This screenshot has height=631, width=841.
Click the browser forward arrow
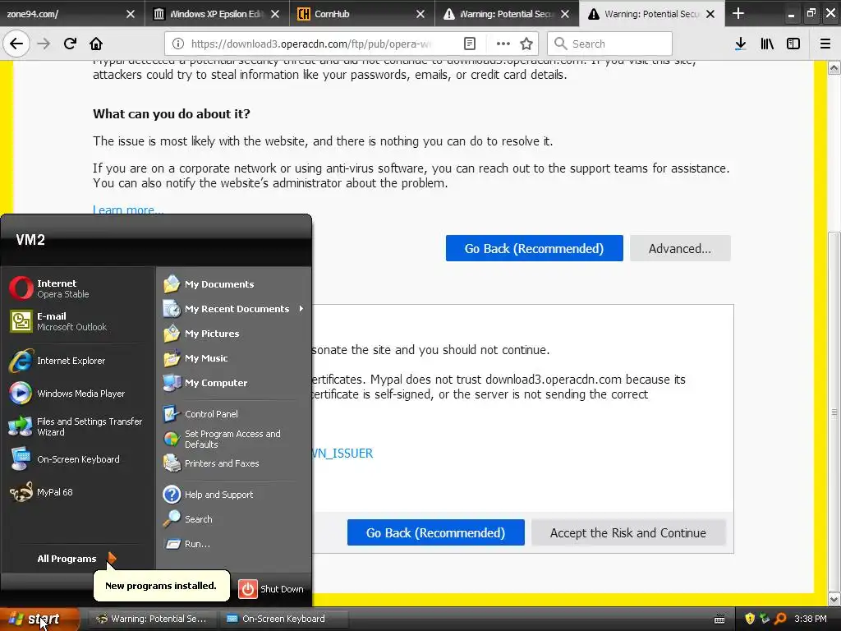coord(44,44)
